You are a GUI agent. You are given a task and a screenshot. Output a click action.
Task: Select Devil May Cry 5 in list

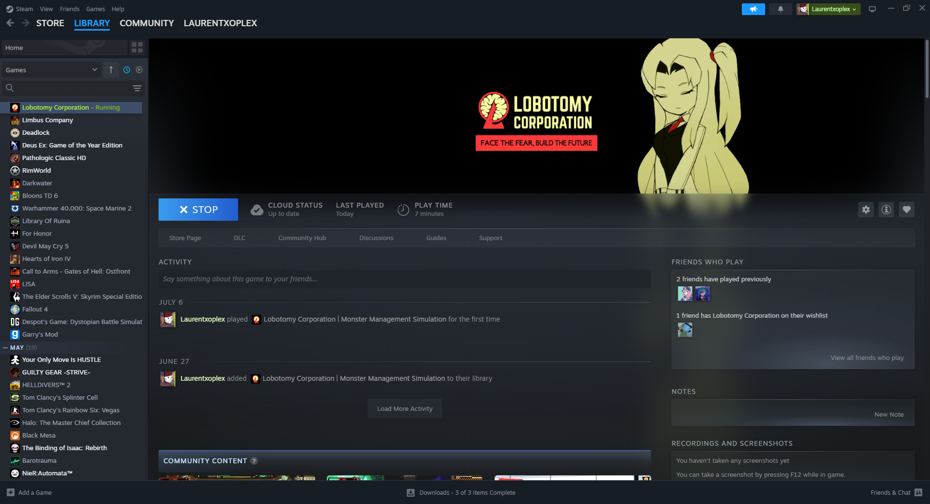71,246
